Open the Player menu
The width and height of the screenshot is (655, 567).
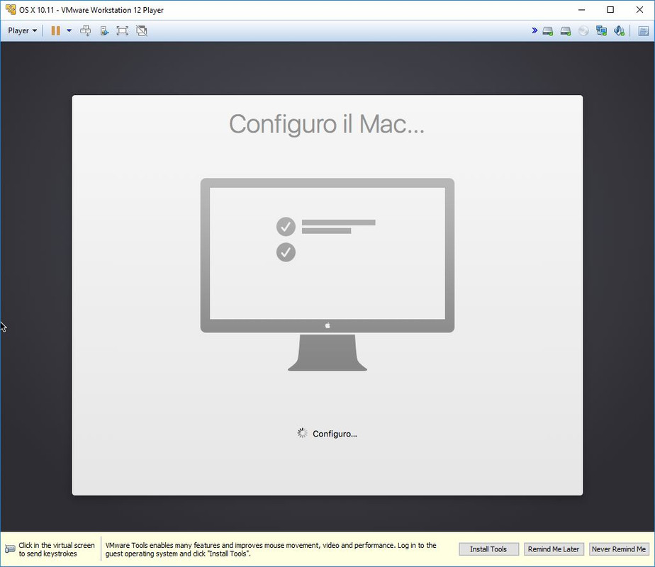(x=22, y=30)
